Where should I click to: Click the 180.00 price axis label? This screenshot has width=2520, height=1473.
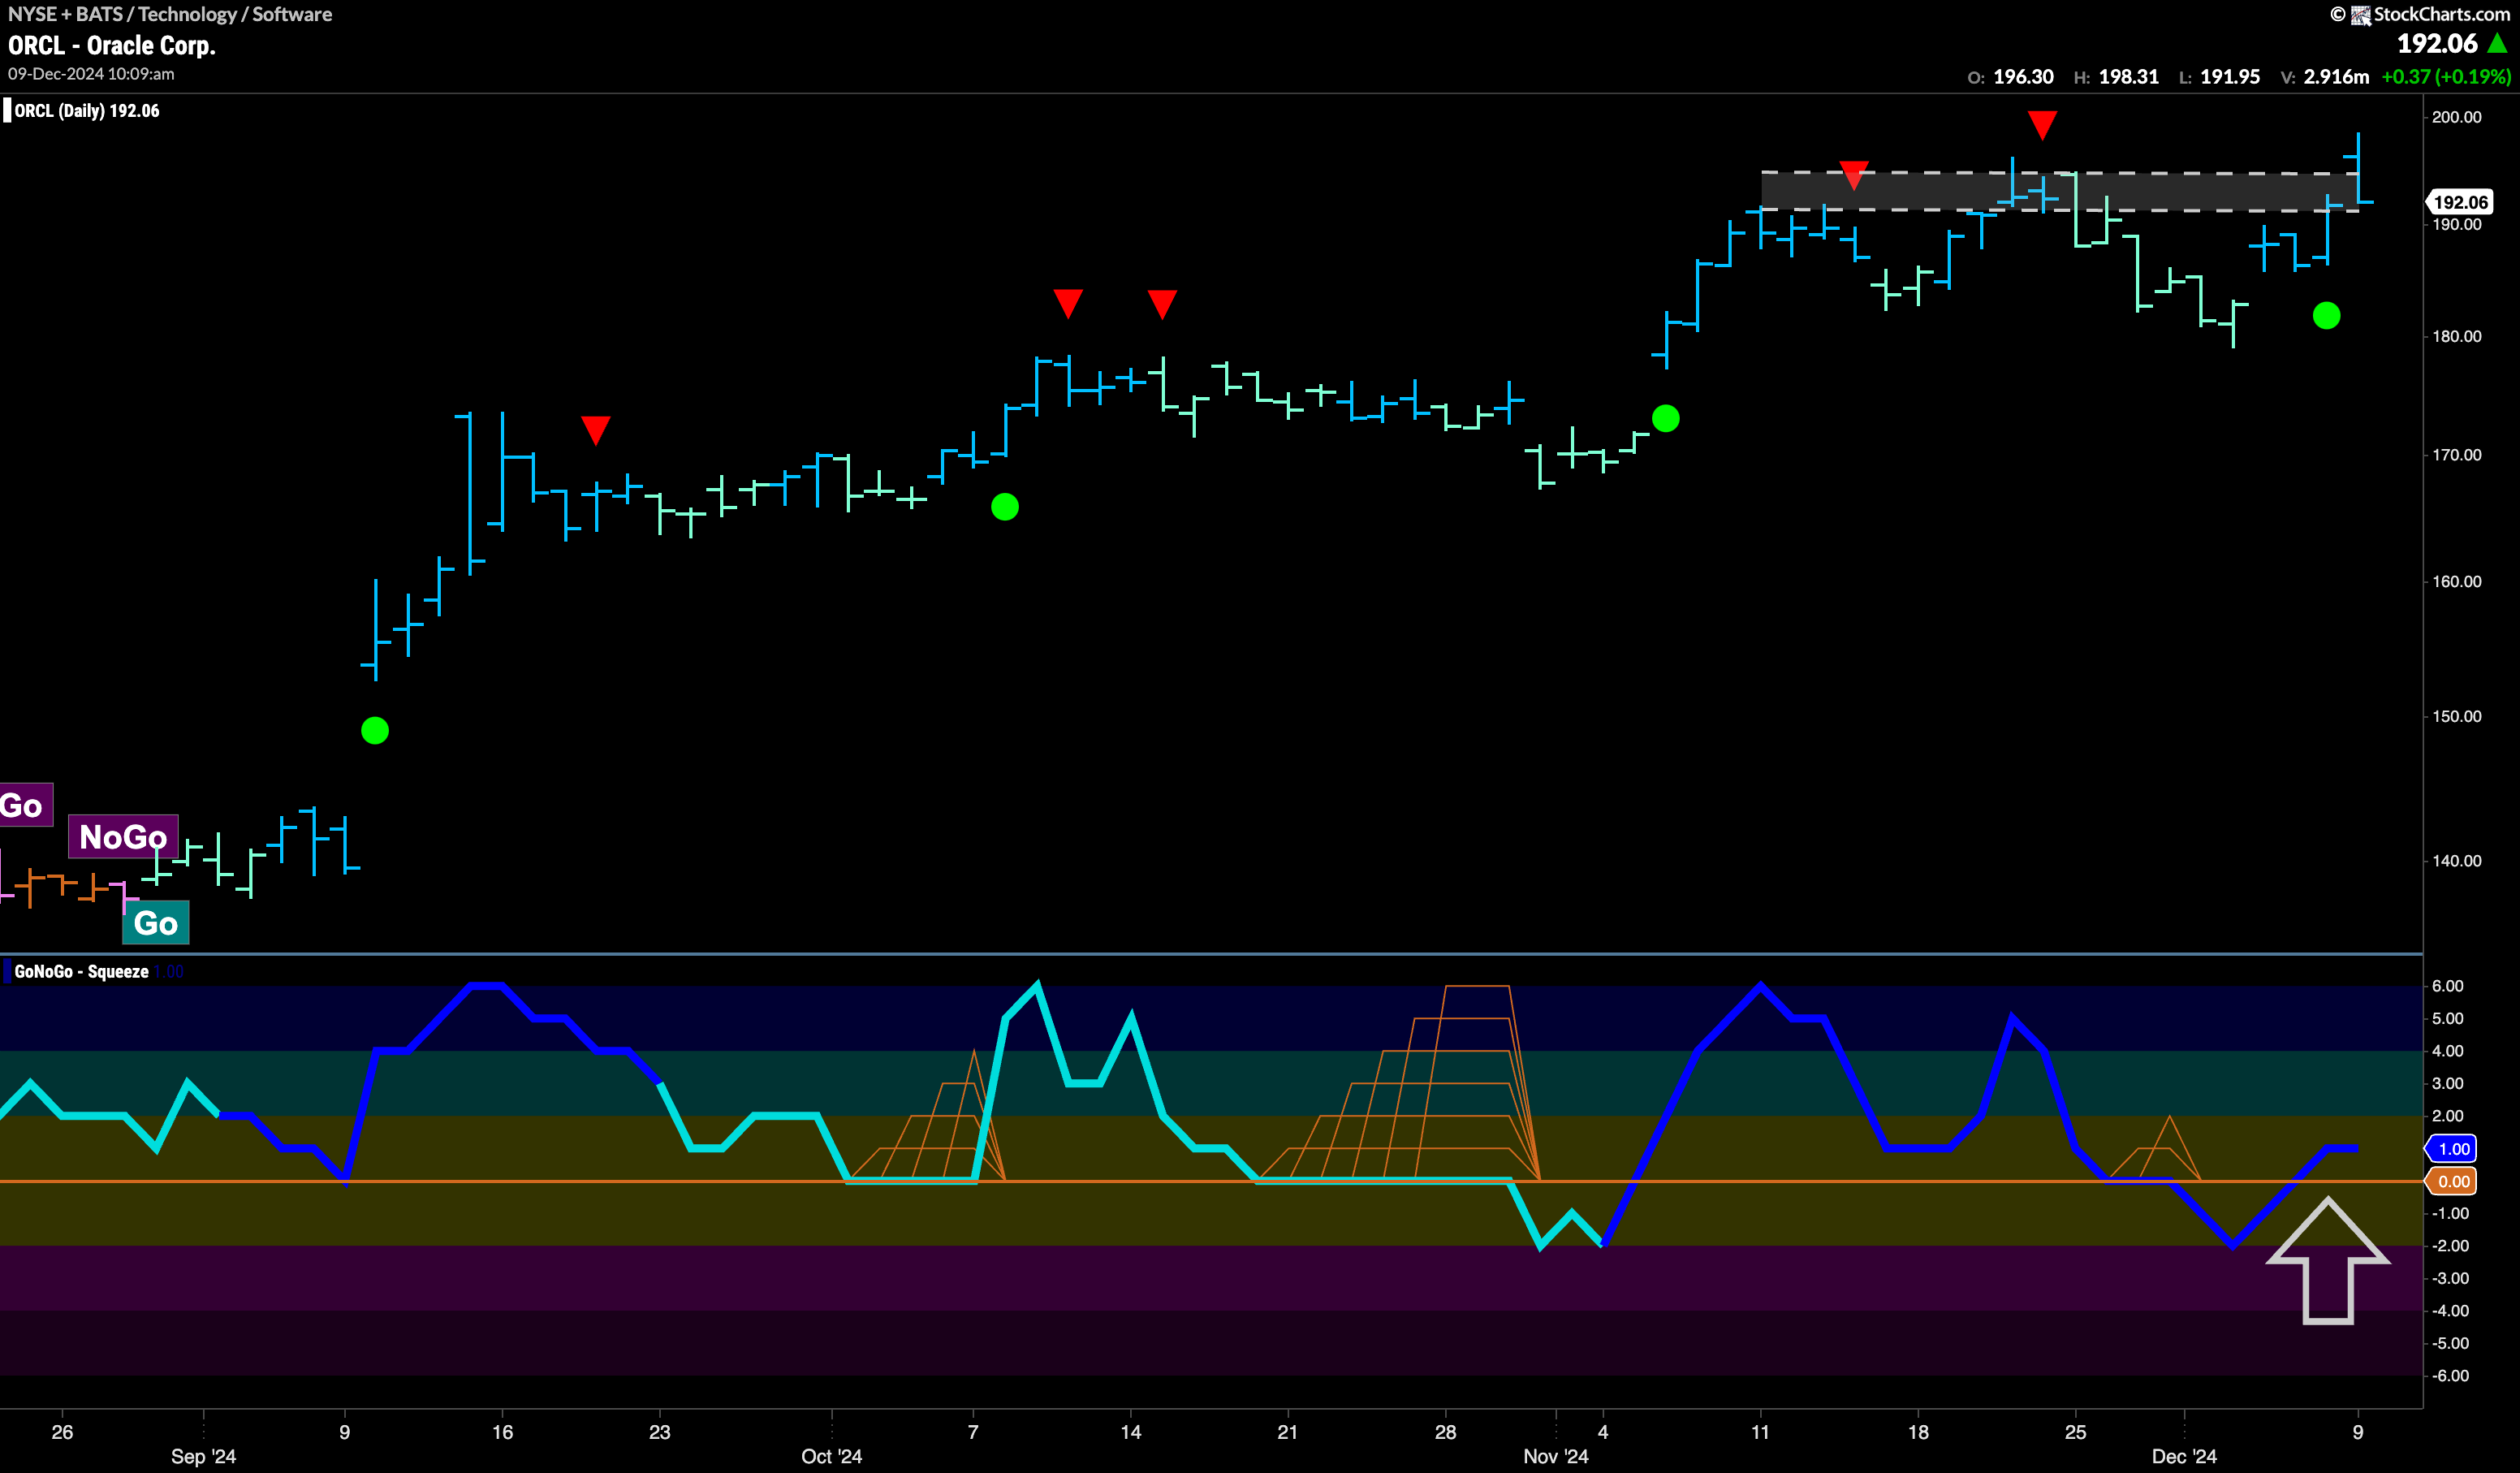pos(2456,336)
